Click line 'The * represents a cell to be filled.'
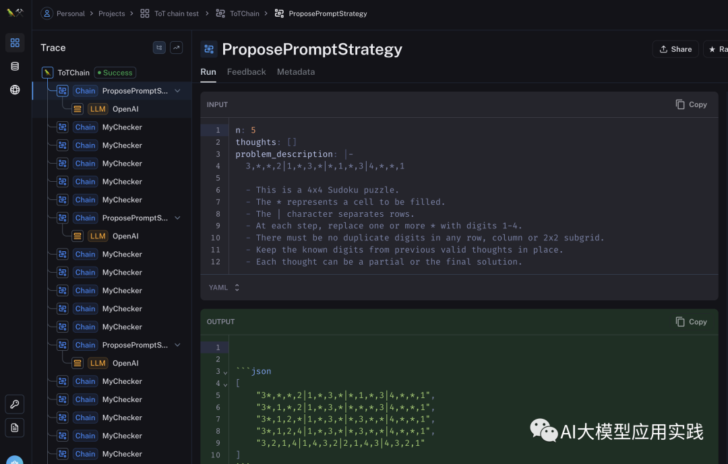The width and height of the screenshot is (728, 464). coord(345,202)
